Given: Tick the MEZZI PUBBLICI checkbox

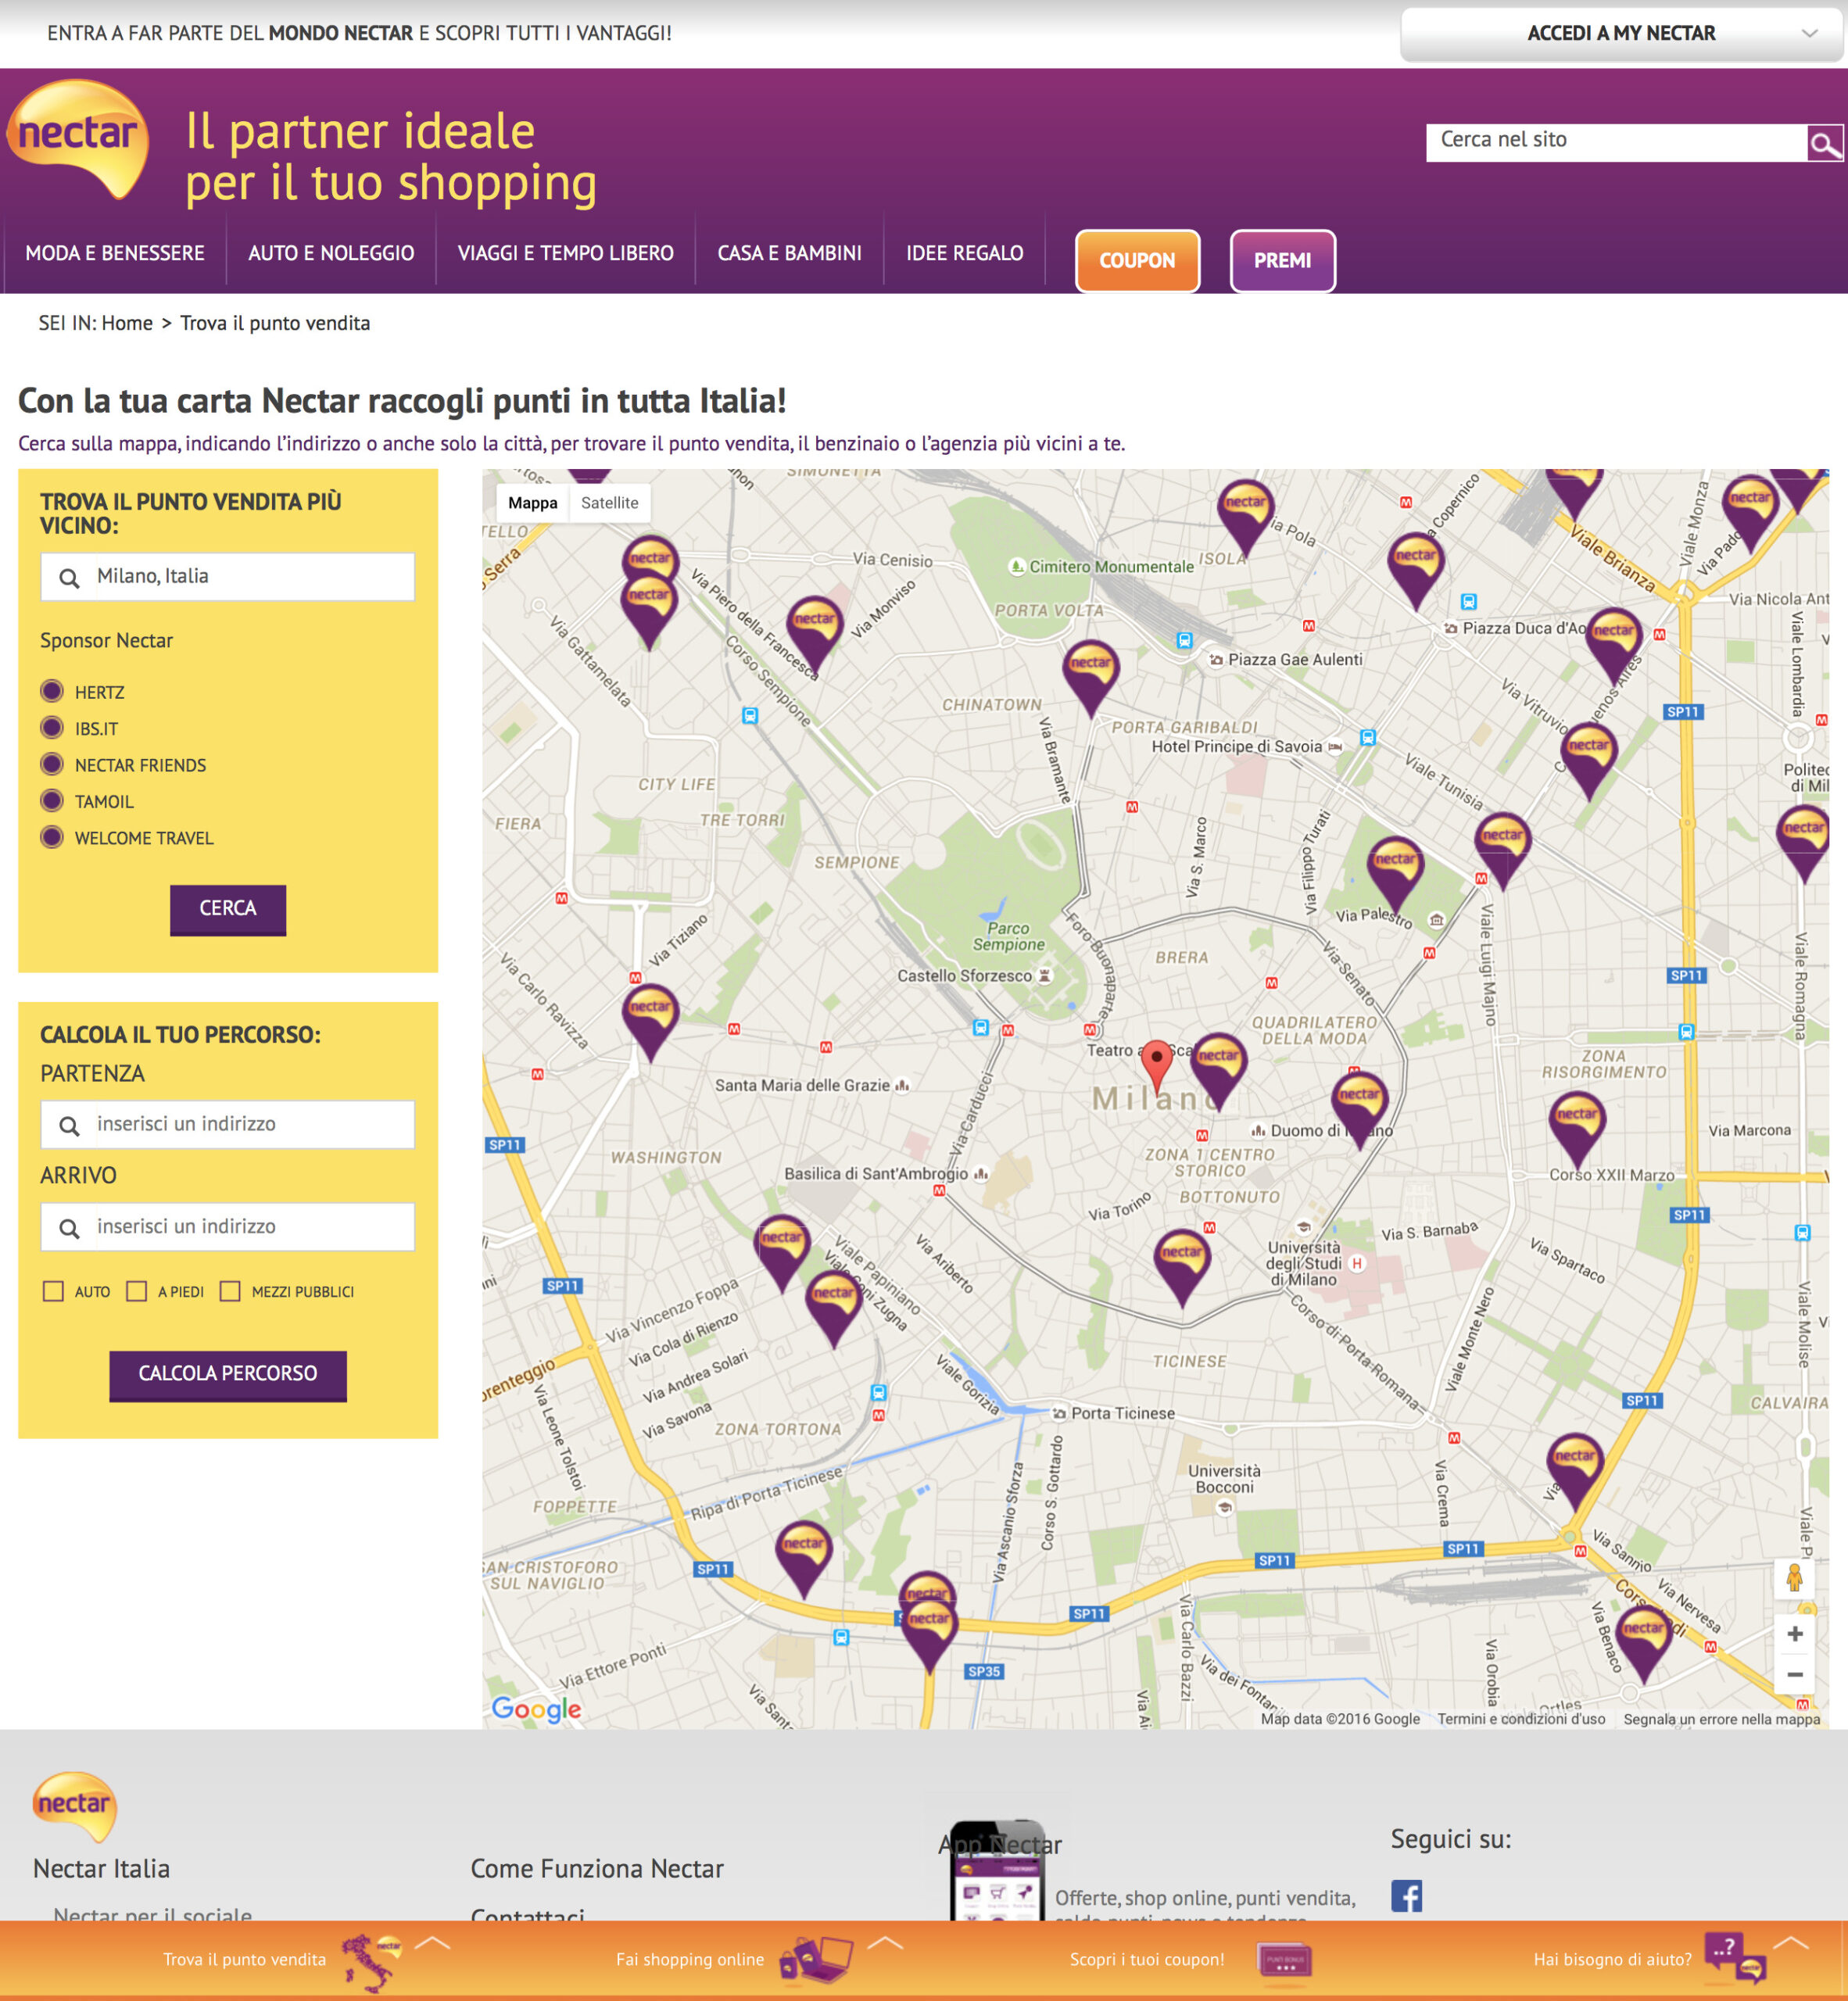Looking at the screenshot, I should tap(230, 1291).
